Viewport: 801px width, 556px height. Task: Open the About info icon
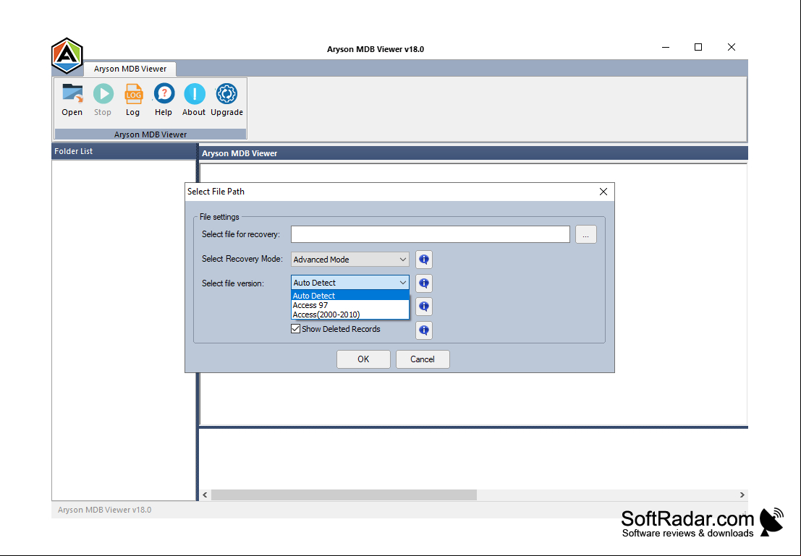pos(194,100)
